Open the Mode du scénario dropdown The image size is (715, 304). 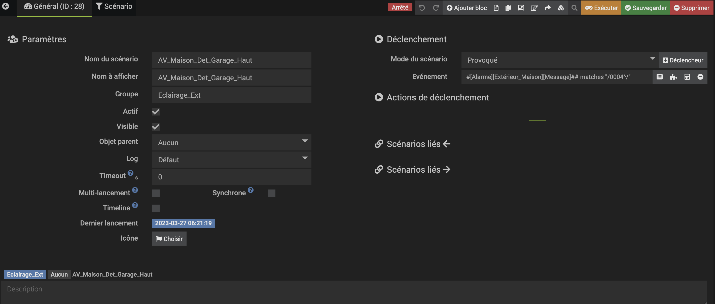click(559, 60)
